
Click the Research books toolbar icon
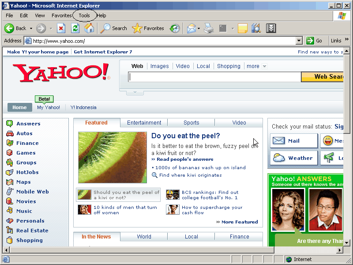point(256,28)
